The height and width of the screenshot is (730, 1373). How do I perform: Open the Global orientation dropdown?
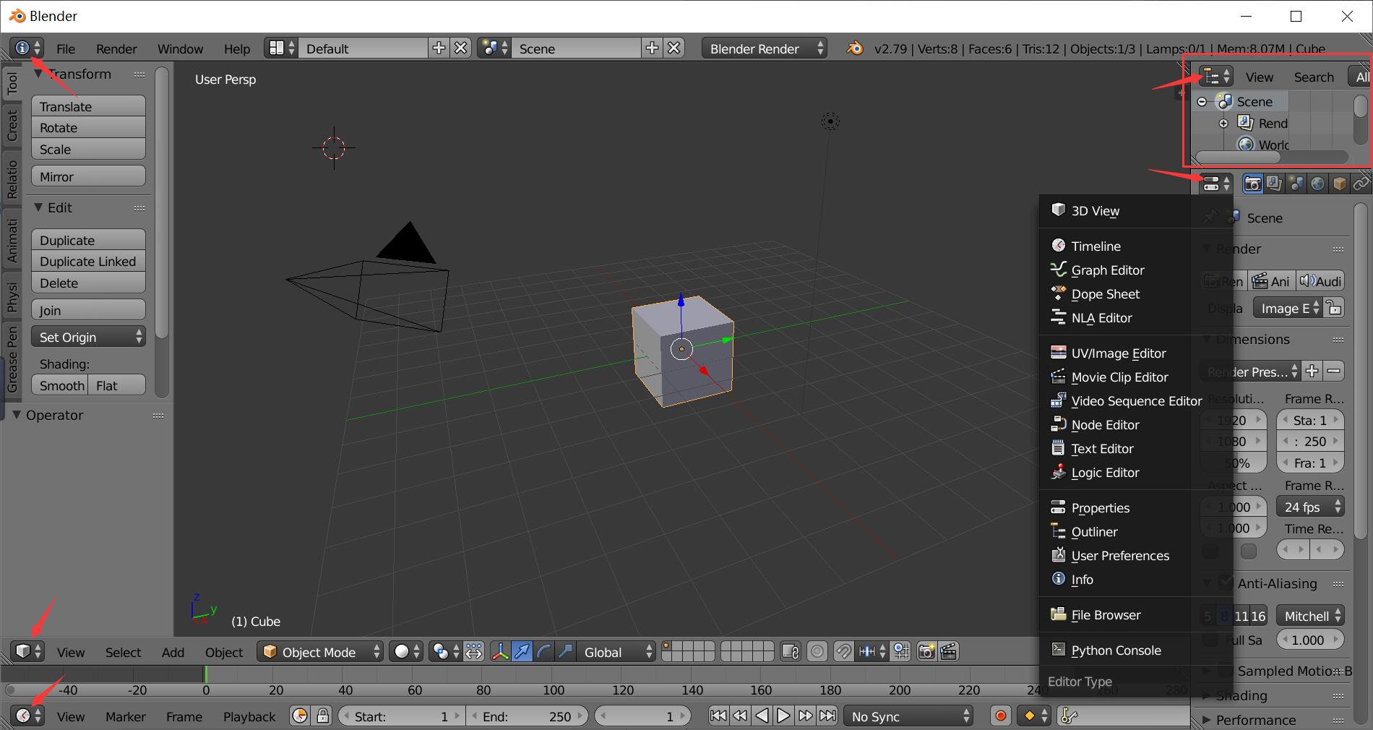click(616, 651)
